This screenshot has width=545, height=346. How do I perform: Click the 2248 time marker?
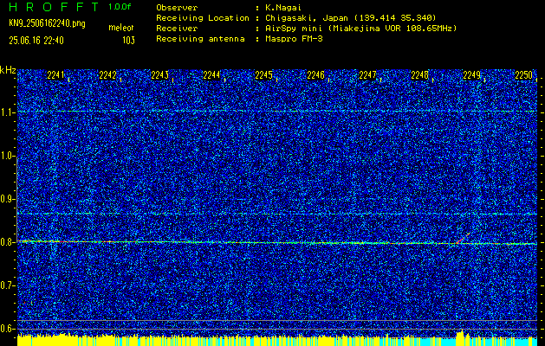pos(420,75)
